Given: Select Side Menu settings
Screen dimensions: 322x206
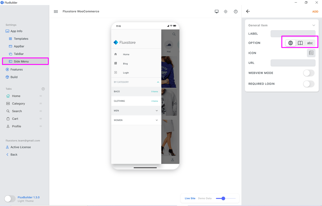Looking at the screenshot, I should (25, 61).
